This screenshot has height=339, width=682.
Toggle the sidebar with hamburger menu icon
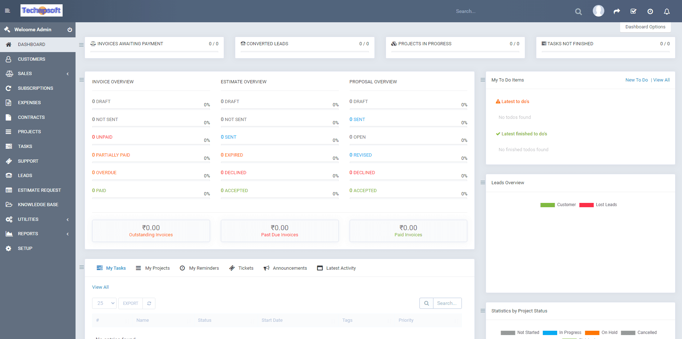point(7,11)
